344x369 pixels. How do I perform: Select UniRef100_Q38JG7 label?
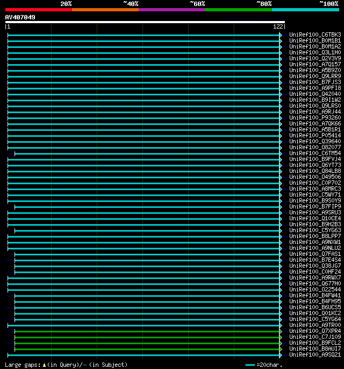(x=315, y=266)
